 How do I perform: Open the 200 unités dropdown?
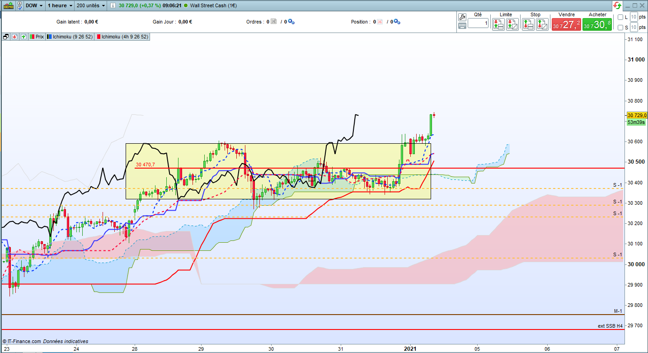click(90, 6)
